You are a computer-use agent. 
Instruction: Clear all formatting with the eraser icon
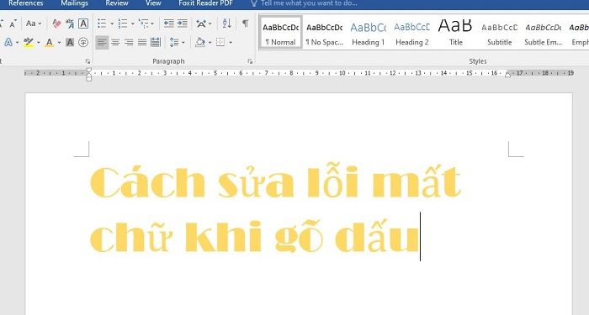[56, 24]
